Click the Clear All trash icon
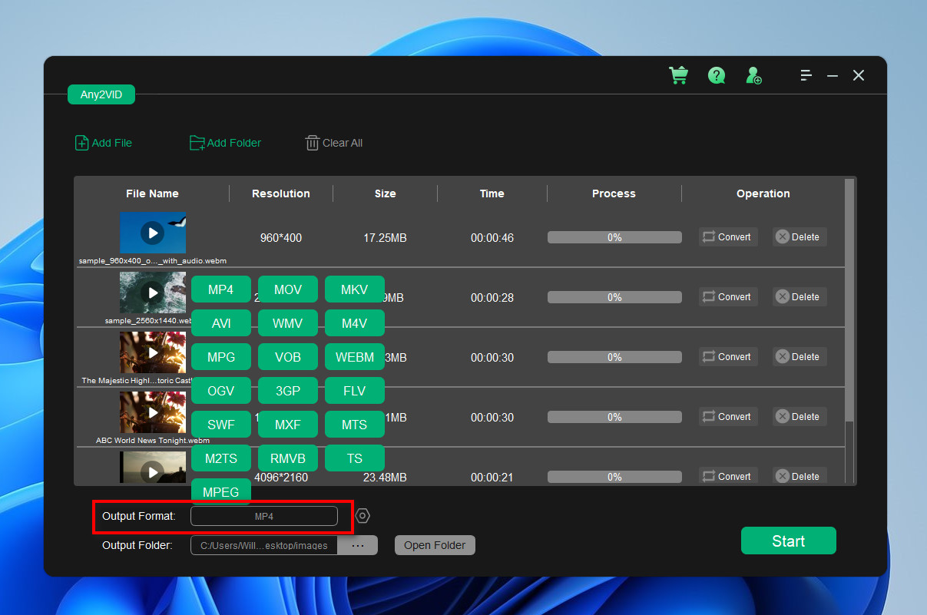Image resolution: width=927 pixels, height=615 pixels. [312, 143]
